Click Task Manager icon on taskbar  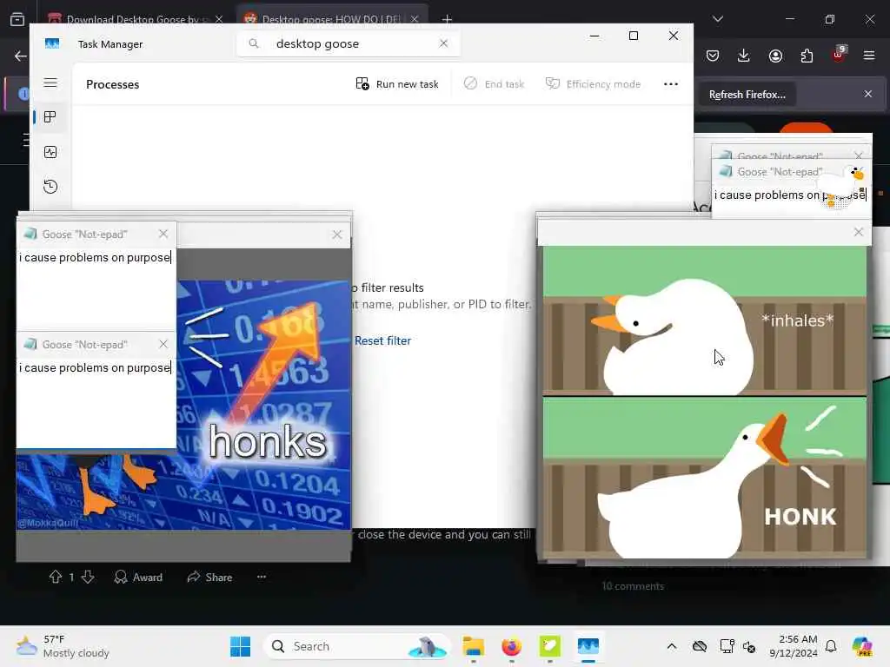point(588,646)
